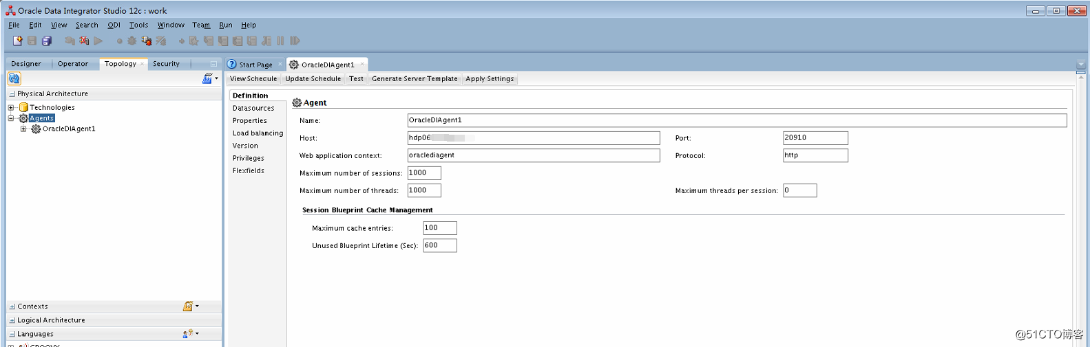1090x347 pixels.
Task: Open dropdown arrow next to Languages icon
Action: click(x=197, y=333)
